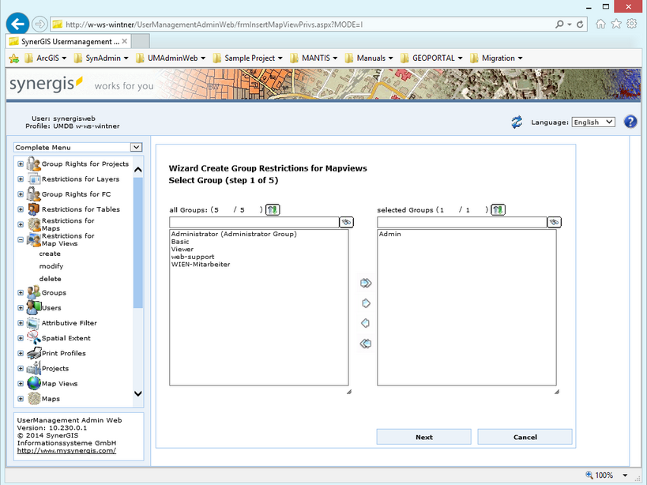Click the move-all-right transfer arrow
The height and width of the screenshot is (485, 647).
[x=365, y=282]
